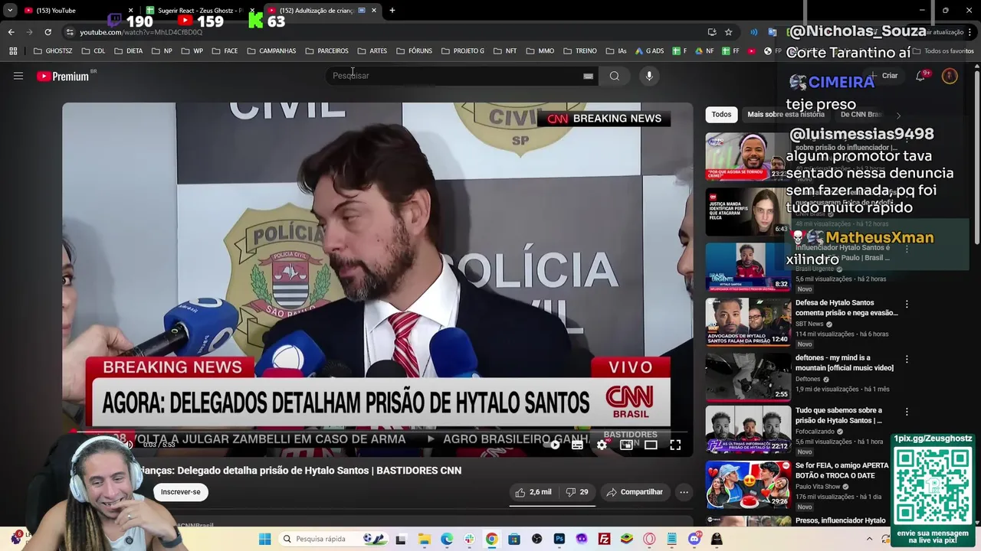Open 'deftones - my mind is a mountain' video
The width and height of the screenshot is (981, 551).
[844, 363]
